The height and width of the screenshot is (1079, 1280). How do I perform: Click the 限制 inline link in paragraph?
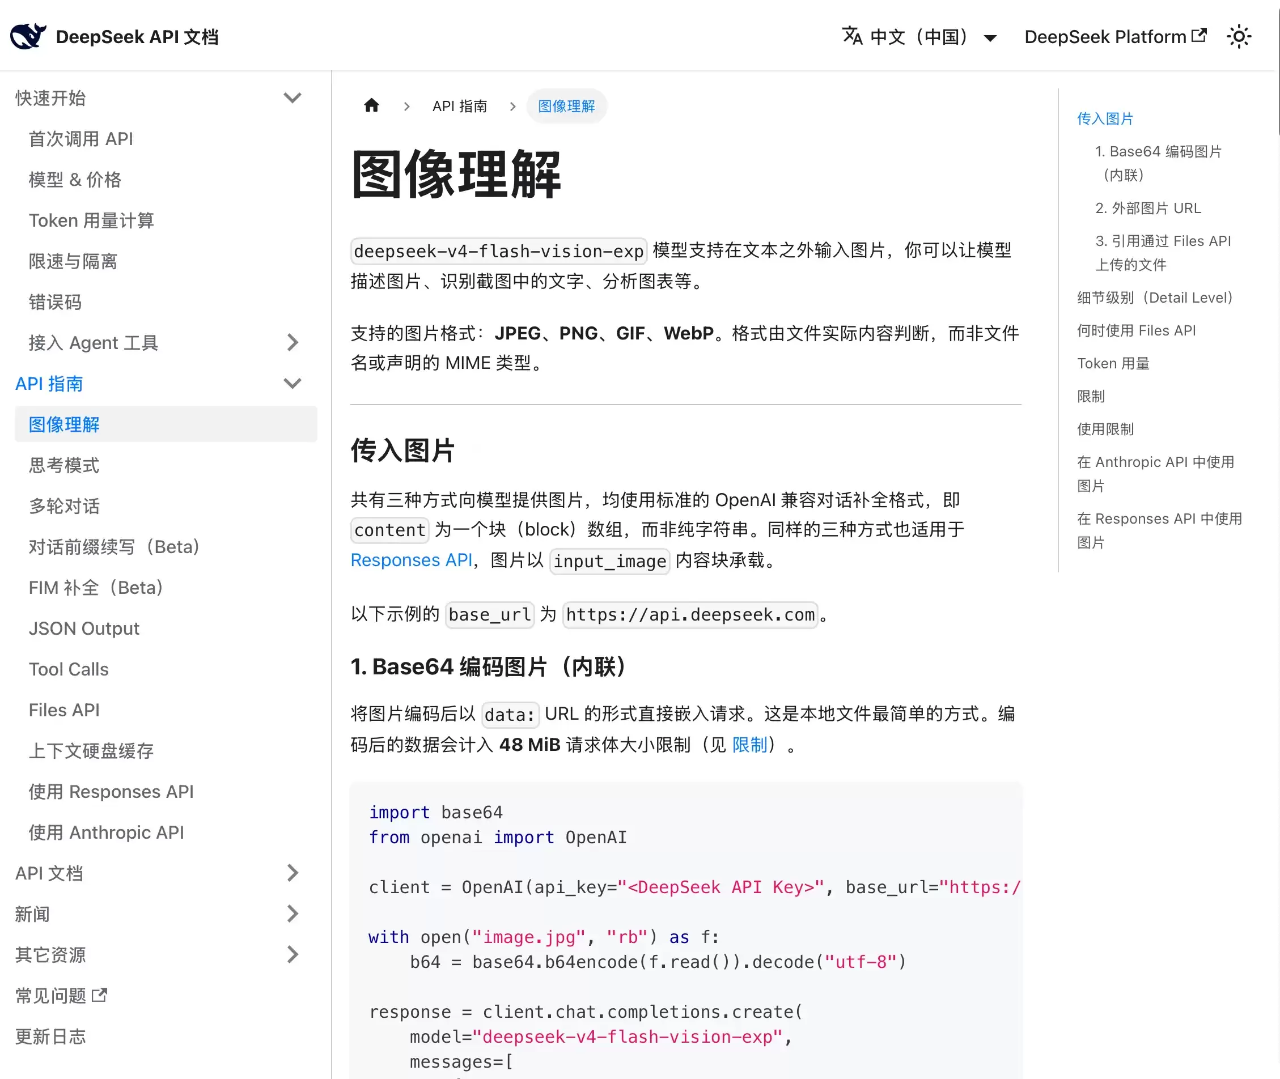(749, 745)
